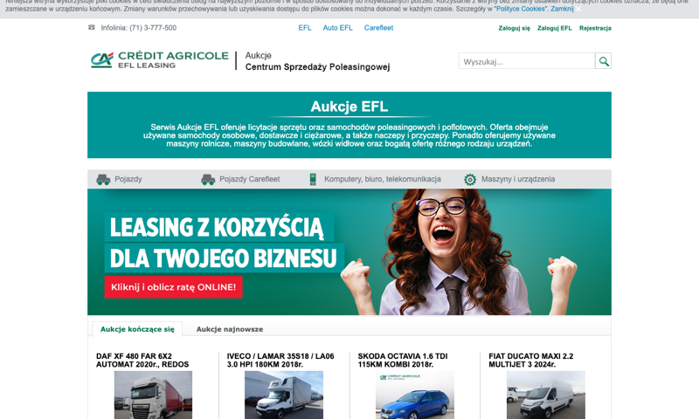Open the Pojazdy Carefleet category
This screenshot has height=419, width=699.
coord(250,179)
